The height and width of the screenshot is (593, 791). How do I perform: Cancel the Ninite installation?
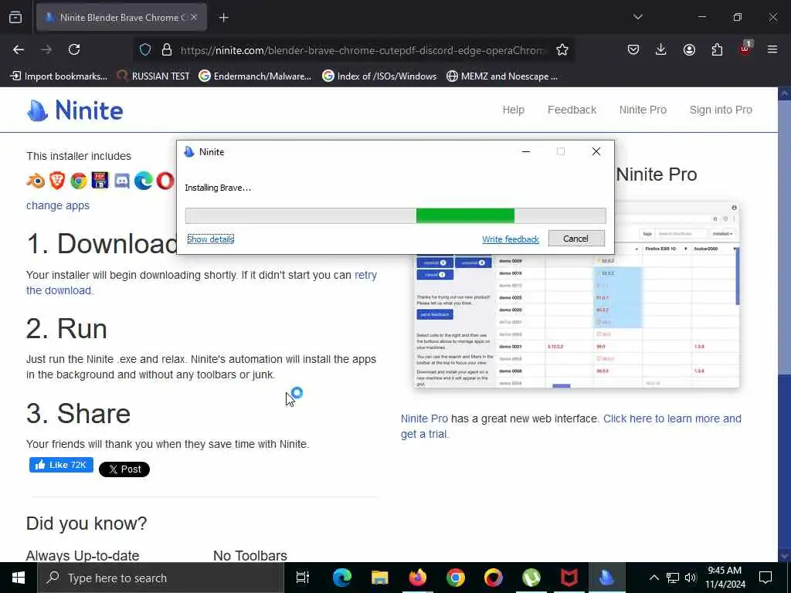[x=576, y=239]
